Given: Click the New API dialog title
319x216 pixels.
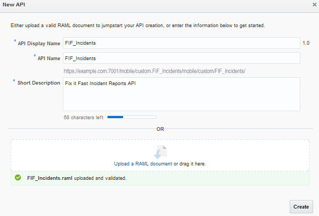Looking at the screenshot, I should (x=14, y=4).
